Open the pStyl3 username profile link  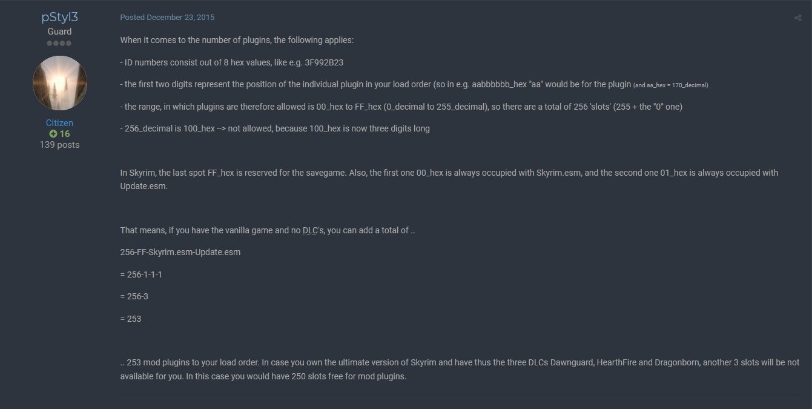tap(59, 17)
